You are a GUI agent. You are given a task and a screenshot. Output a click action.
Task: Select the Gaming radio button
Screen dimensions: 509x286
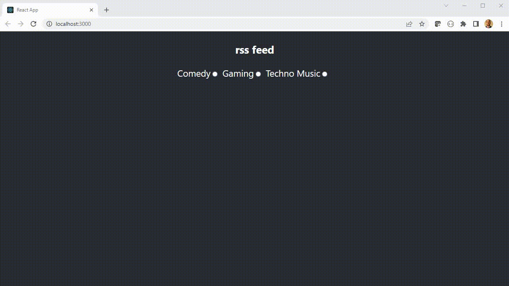pos(258,74)
